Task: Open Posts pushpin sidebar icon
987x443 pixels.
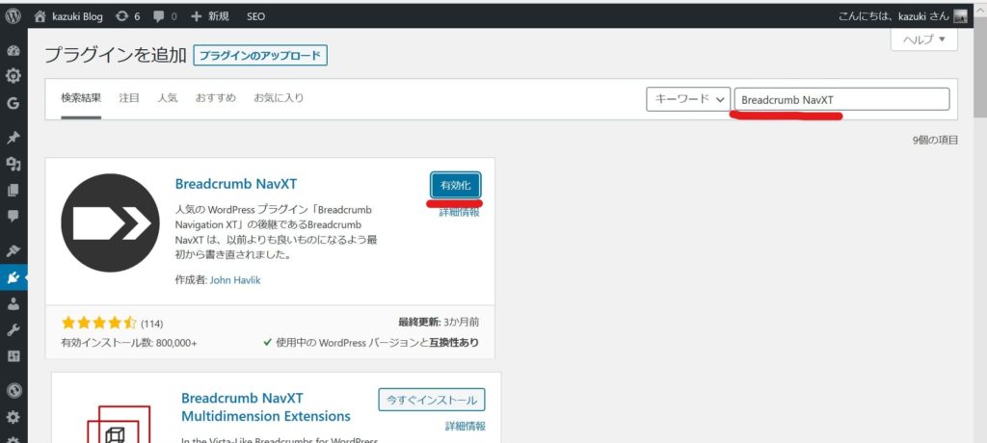Action: pos(13,138)
